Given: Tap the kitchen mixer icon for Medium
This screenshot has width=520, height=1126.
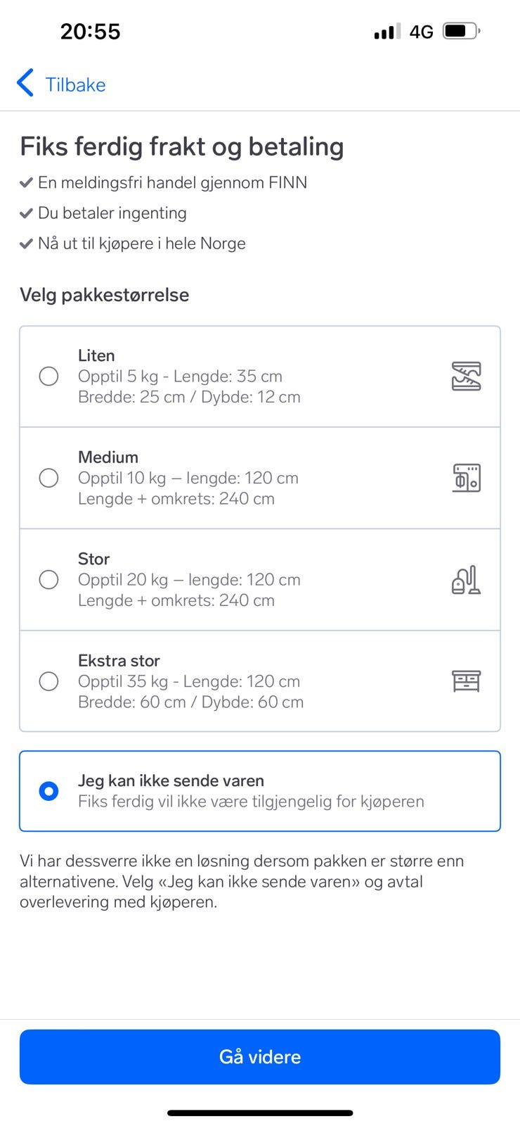Looking at the screenshot, I should coord(466,478).
